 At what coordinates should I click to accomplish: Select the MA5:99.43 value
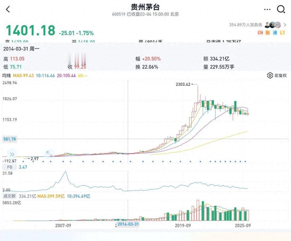[23, 76]
